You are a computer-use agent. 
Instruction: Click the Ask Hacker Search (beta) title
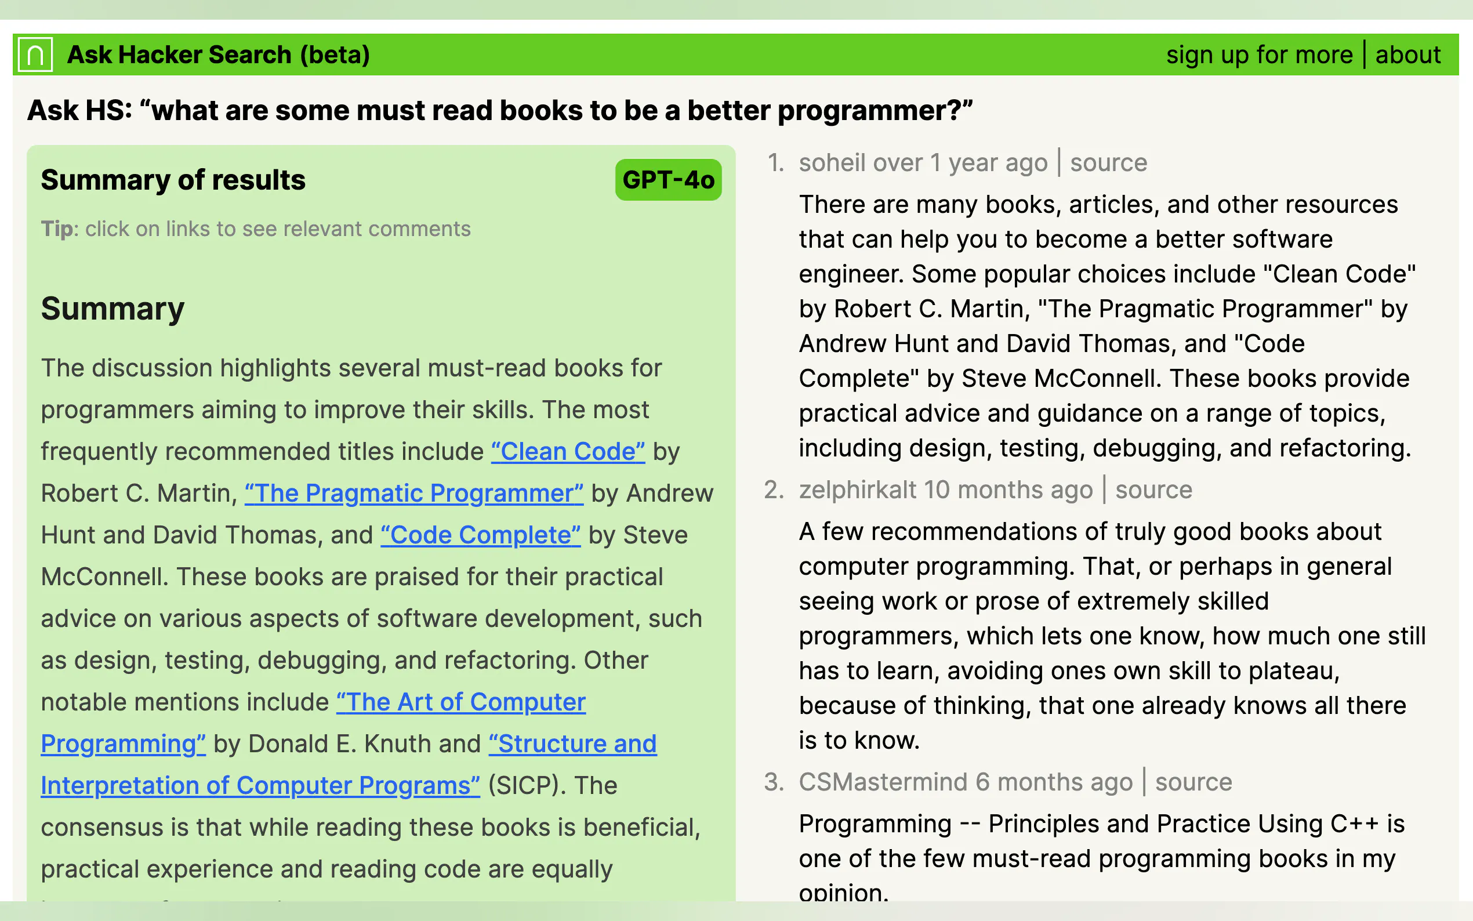tap(218, 55)
